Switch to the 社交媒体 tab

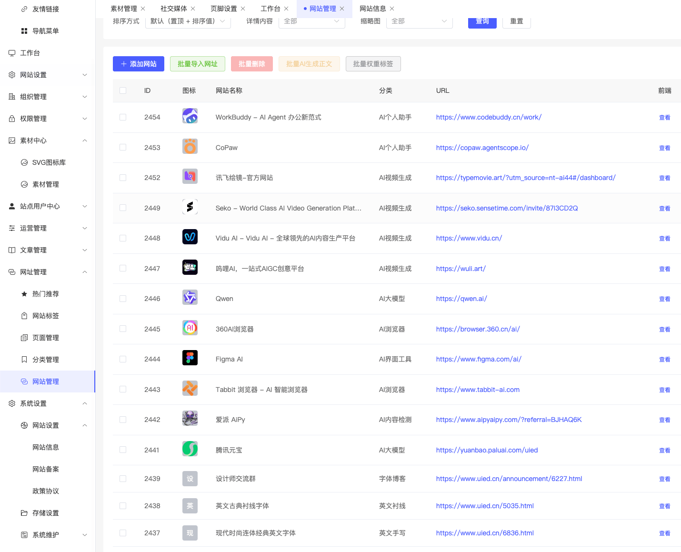[x=174, y=9]
